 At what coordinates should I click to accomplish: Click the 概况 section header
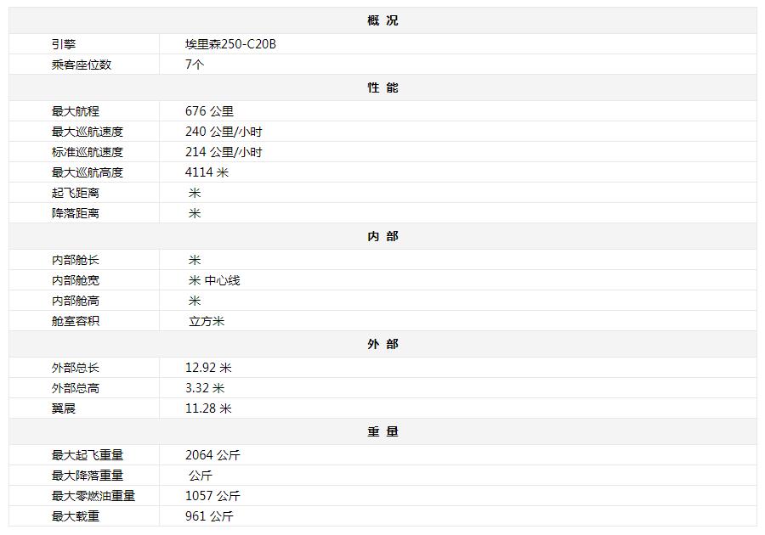(382, 20)
